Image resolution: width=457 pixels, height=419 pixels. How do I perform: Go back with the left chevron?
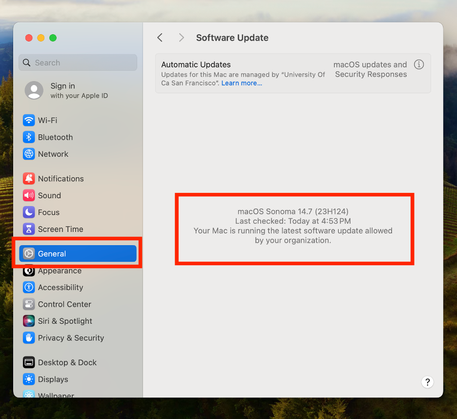coord(160,38)
